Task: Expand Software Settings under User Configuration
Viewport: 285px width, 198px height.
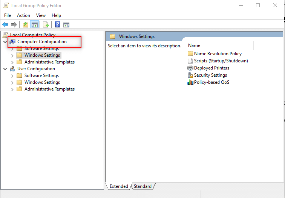Action: tap(12, 76)
